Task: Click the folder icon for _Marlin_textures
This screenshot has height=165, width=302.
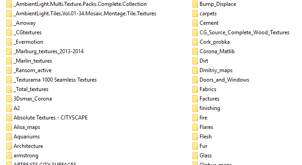Action: tap(9, 61)
